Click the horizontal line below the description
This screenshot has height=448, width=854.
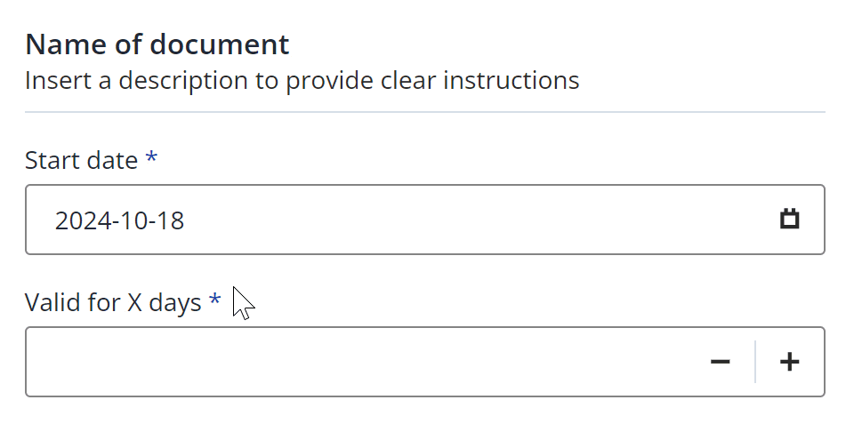coord(425,112)
